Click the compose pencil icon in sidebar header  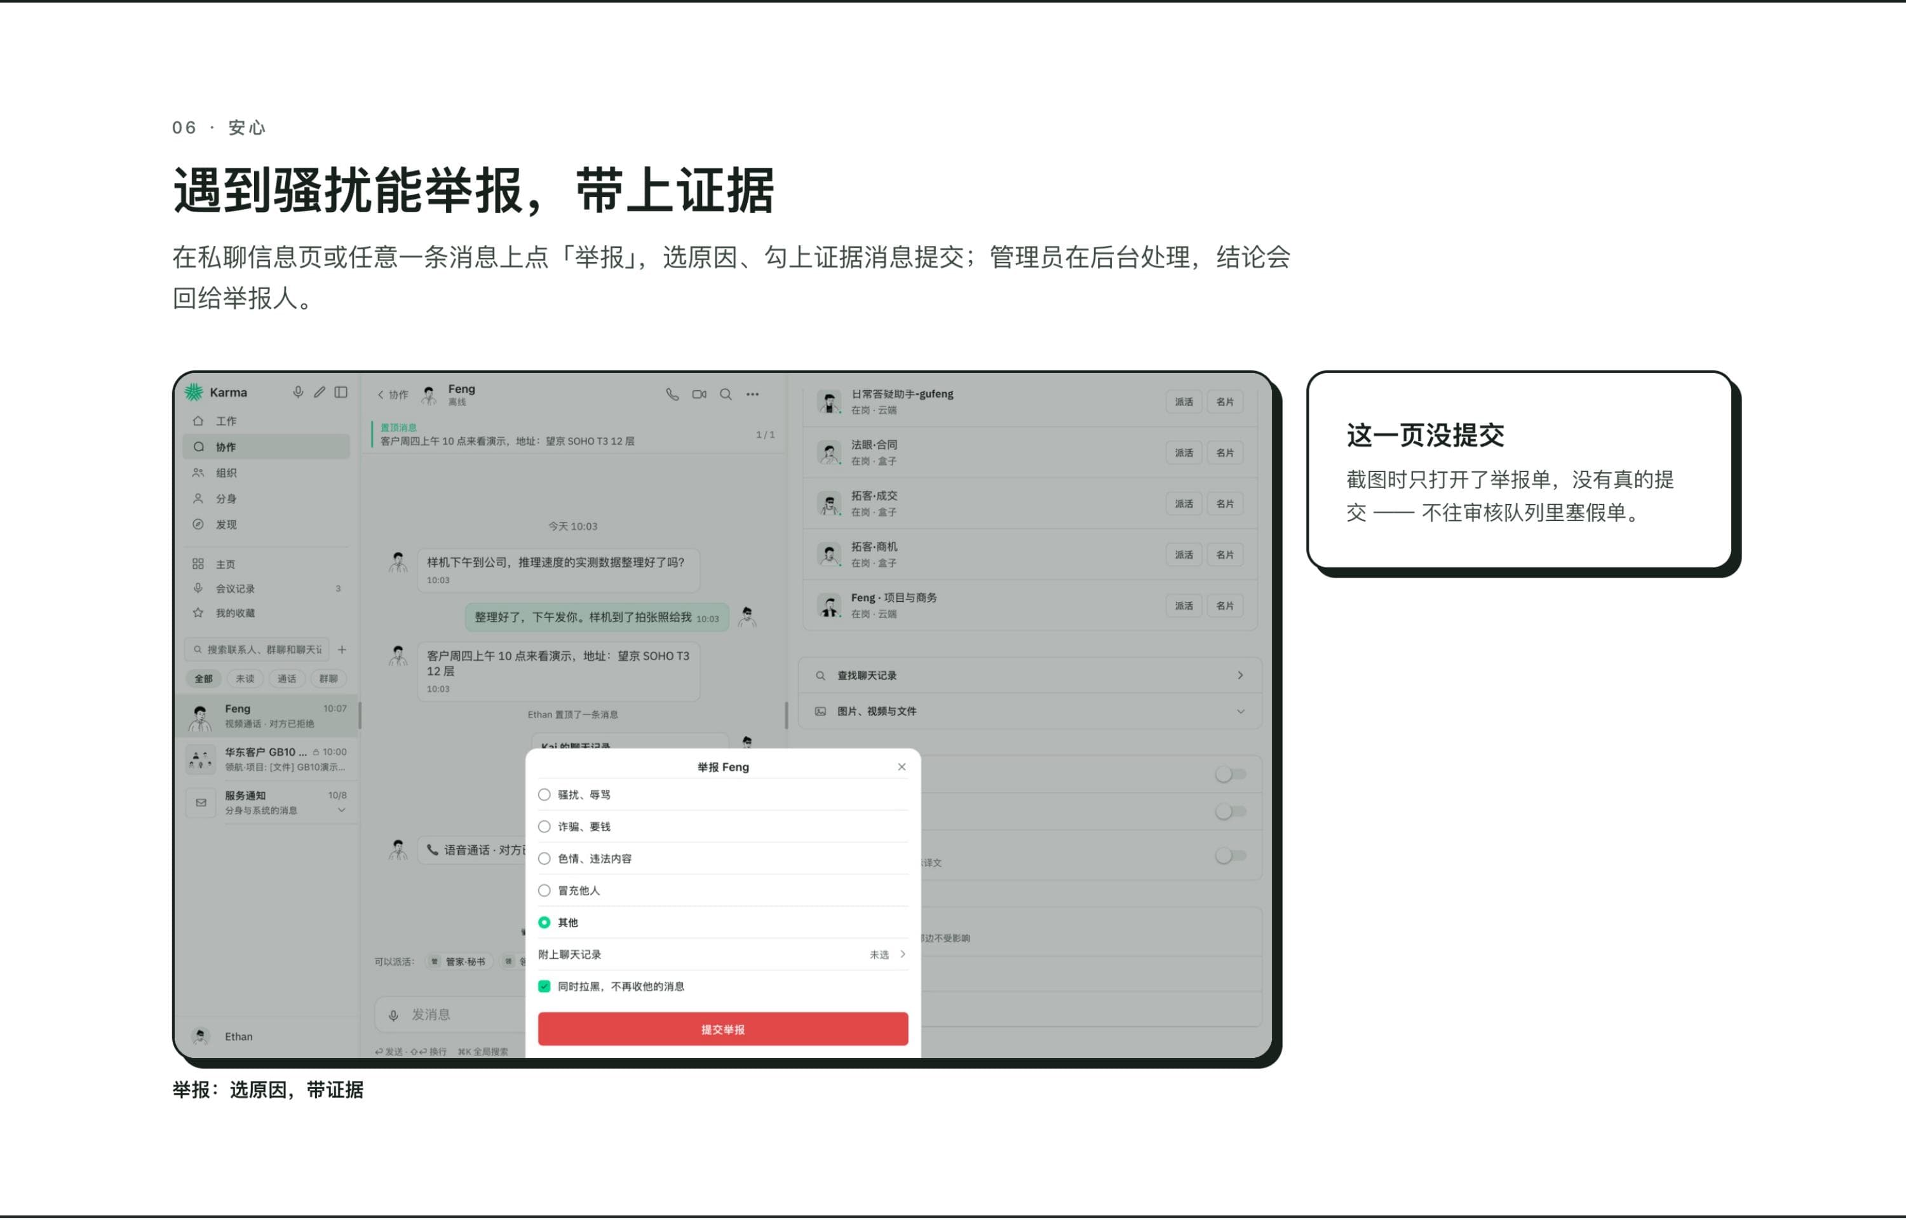pos(319,392)
